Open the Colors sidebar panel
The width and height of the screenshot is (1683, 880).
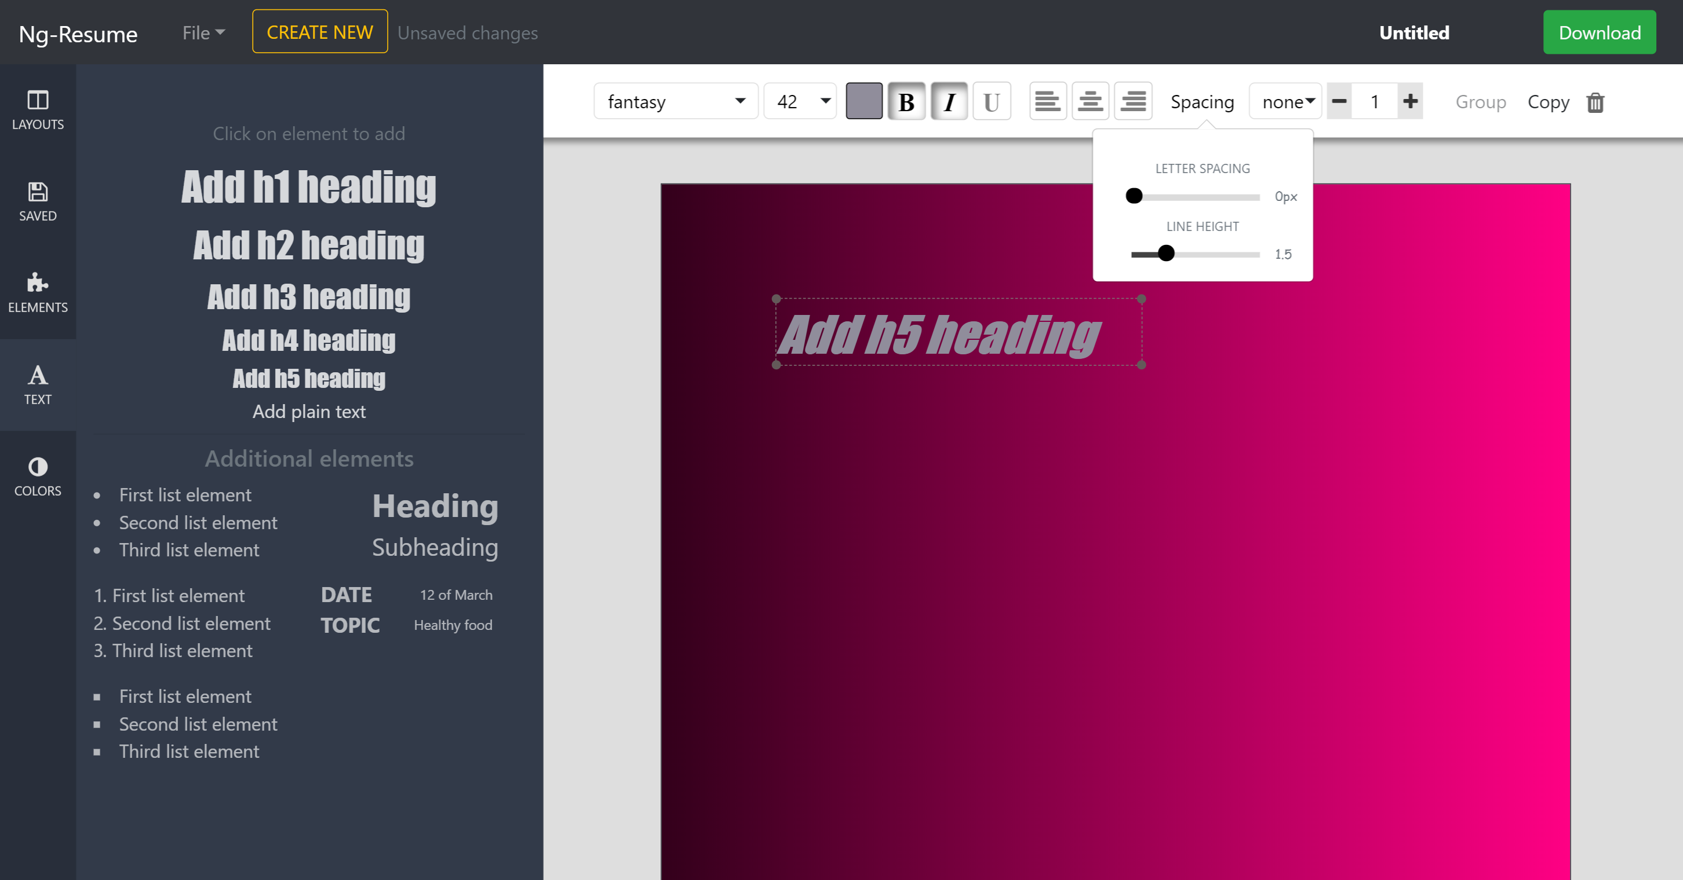pos(37,476)
